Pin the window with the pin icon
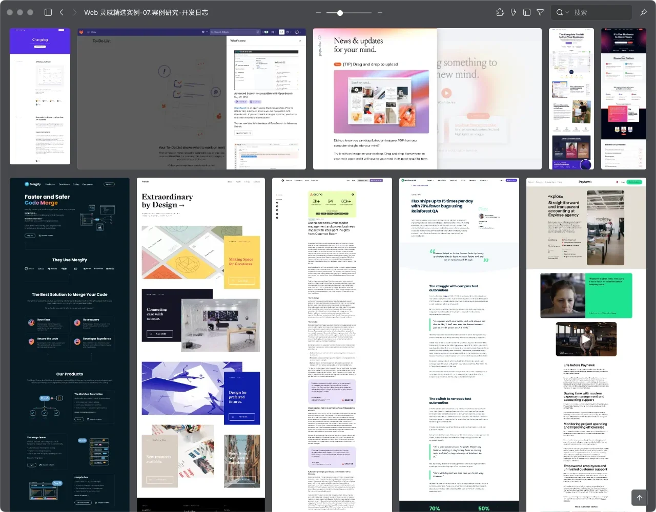656x512 pixels. (x=644, y=12)
